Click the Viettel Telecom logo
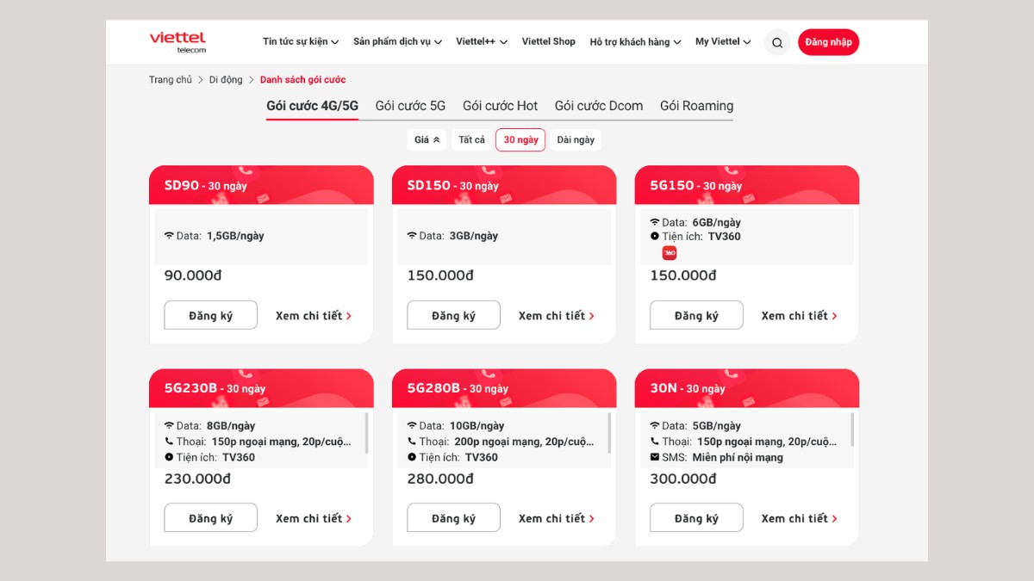The width and height of the screenshot is (1034, 581). point(178,42)
